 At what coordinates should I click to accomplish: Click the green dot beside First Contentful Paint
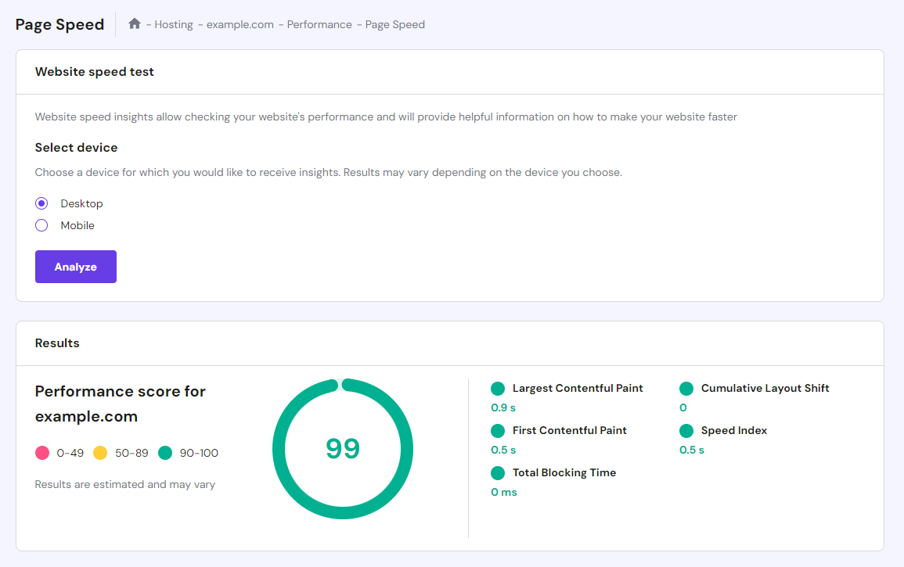tap(498, 430)
